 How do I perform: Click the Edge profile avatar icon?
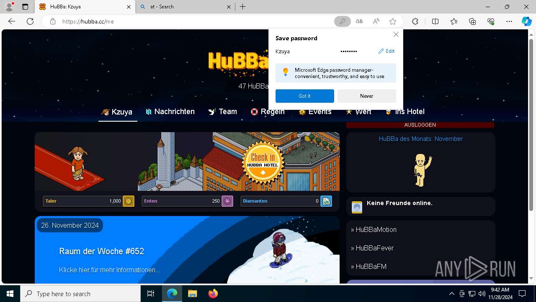click(x=9, y=7)
